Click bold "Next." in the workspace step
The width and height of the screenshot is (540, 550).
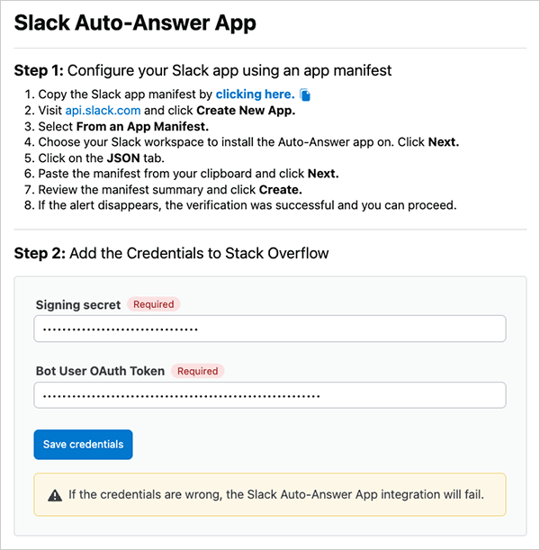click(442, 142)
